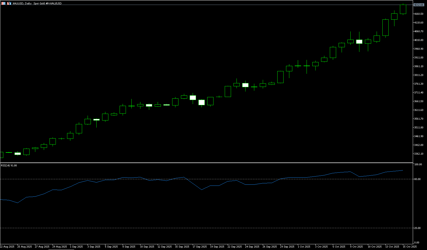The image size is (427, 250).
Task: Click the 15 Oct 2025 date label
Action: tap(410, 246)
